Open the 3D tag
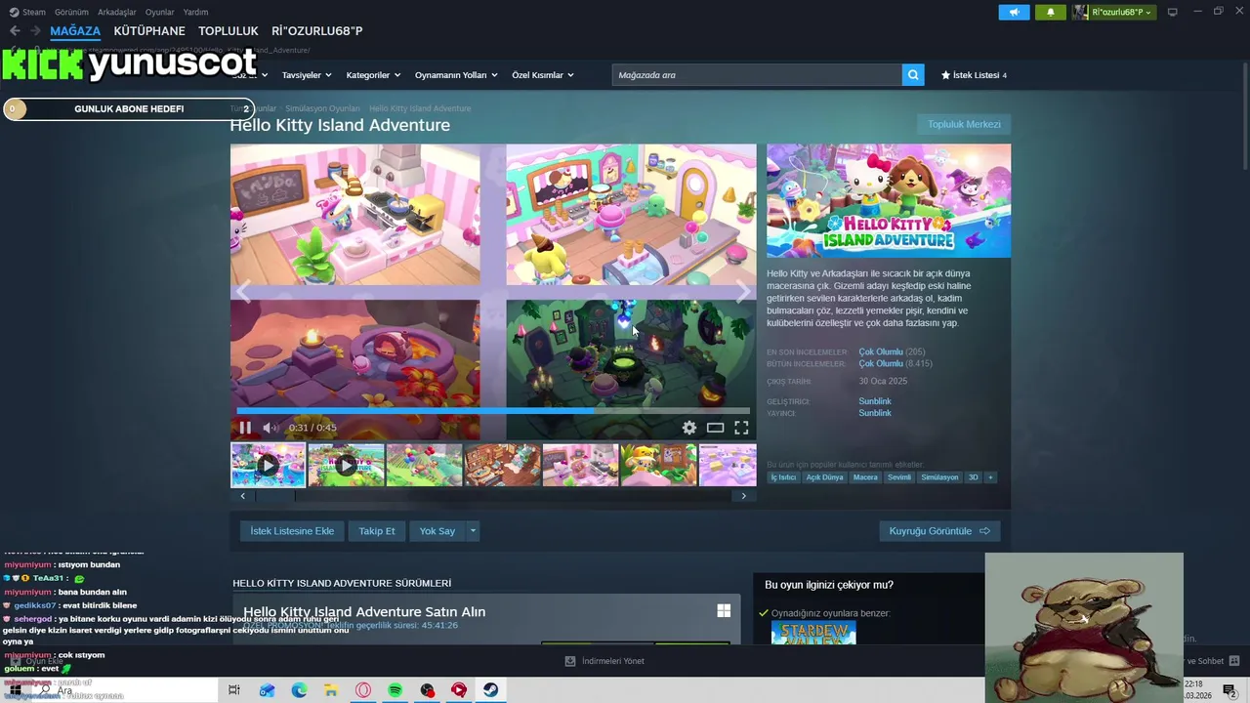1250x703 pixels. (973, 477)
